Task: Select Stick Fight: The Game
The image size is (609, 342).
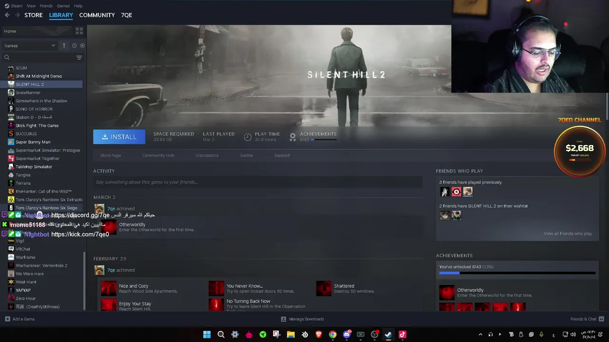Action: pos(37,125)
